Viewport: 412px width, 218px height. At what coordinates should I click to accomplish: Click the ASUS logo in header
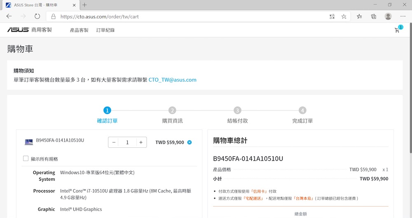(17, 30)
